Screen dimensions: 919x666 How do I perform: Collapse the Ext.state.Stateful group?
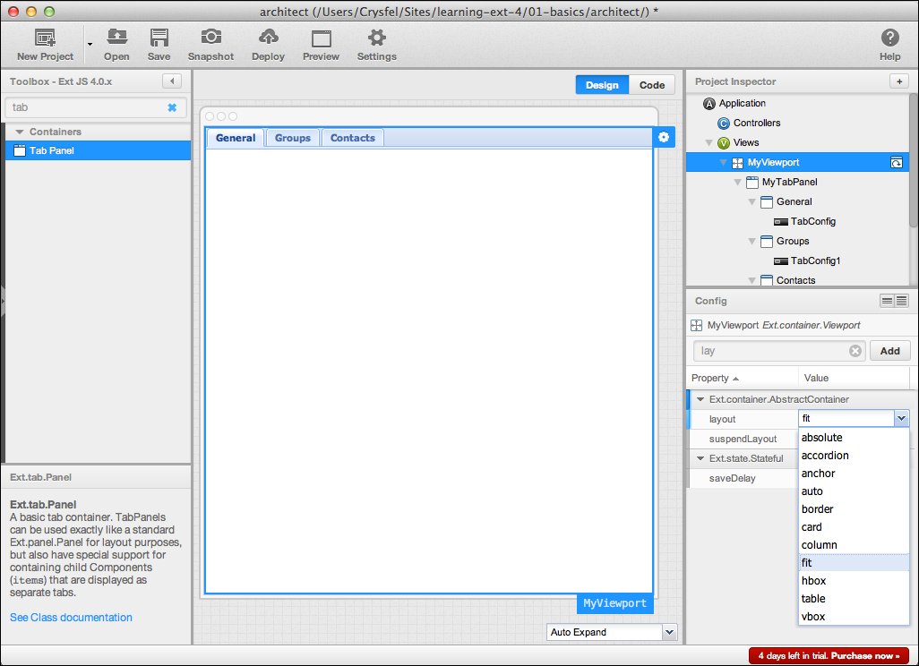point(700,458)
